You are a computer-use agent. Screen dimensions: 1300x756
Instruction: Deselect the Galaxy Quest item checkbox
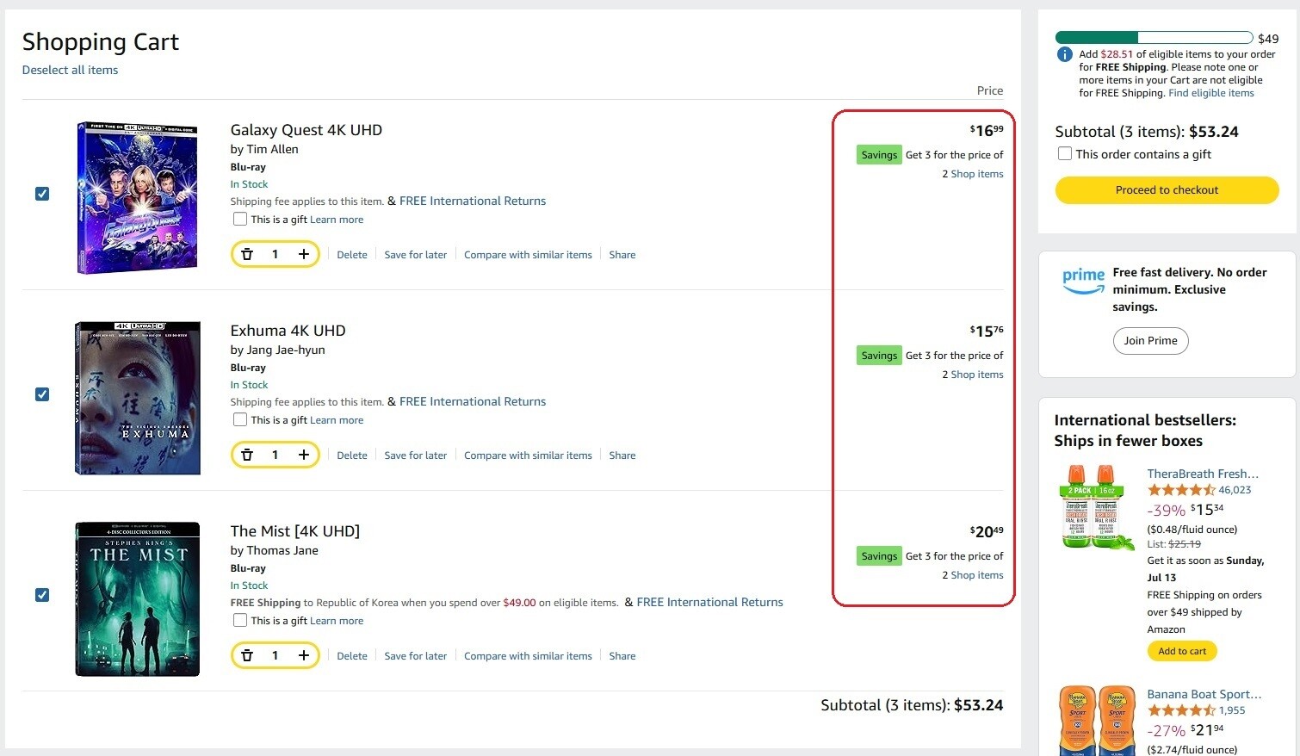pos(42,194)
